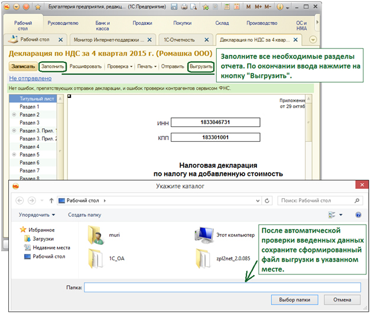Select the Этот компьютер icon
The width and height of the screenshot is (371, 314).
pos(224,235)
